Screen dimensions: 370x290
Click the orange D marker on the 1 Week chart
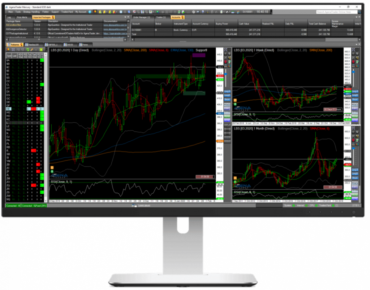pos(235,100)
